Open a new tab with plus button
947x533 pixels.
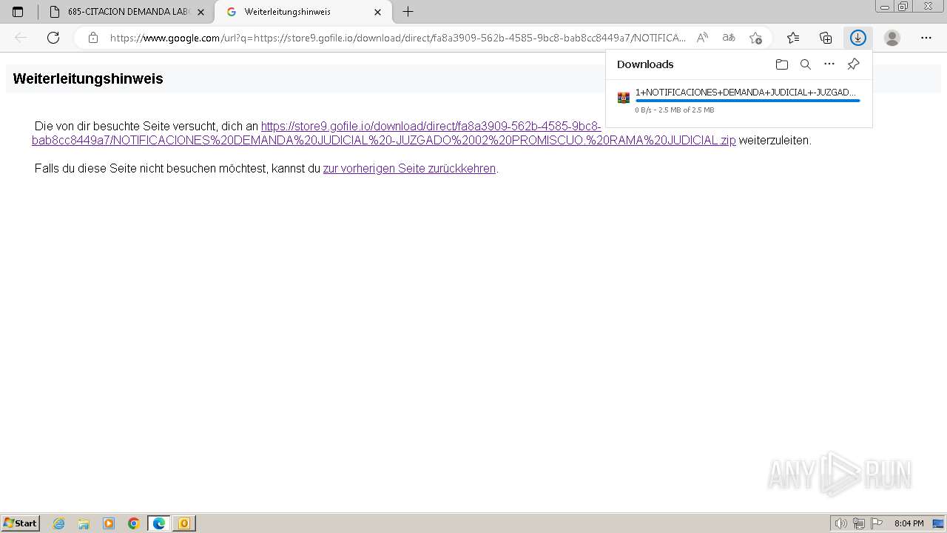click(408, 12)
